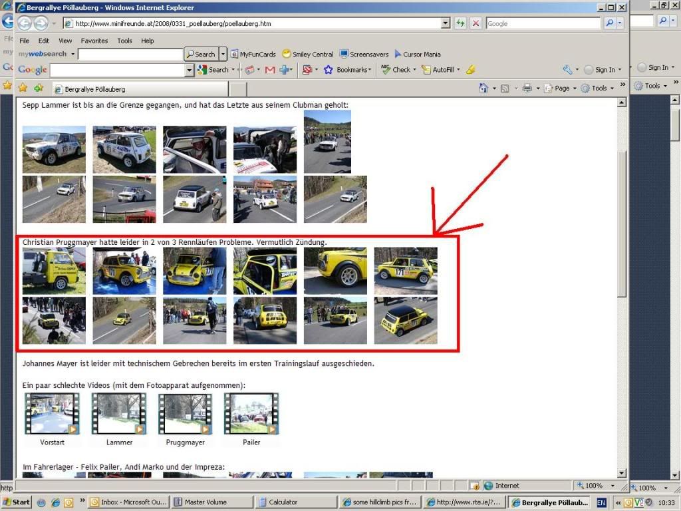Open the Favorites menu
Viewport: 681px width, 511px height.
click(x=94, y=41)
